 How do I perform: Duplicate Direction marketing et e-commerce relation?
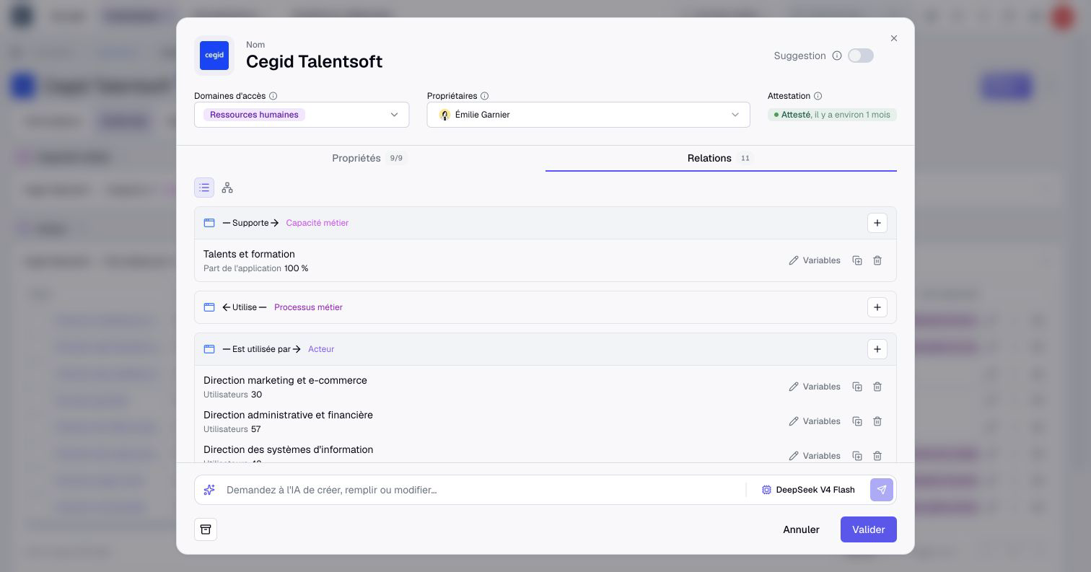click(x=857, y=387)
